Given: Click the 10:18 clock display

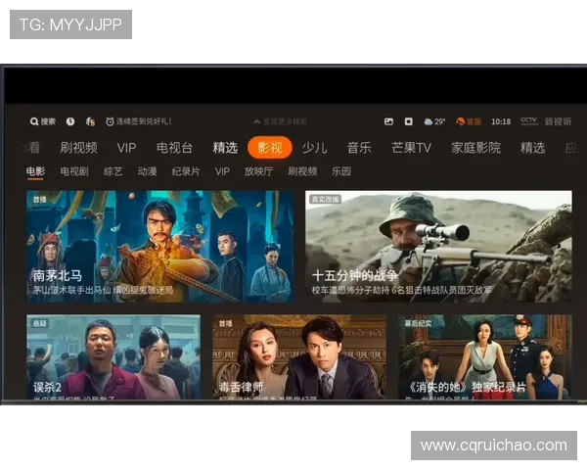Looking at the screenshot, I should click(501, 121).
